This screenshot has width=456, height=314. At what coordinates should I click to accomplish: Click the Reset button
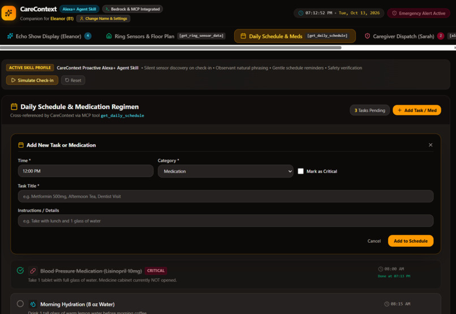pos(73,80)
